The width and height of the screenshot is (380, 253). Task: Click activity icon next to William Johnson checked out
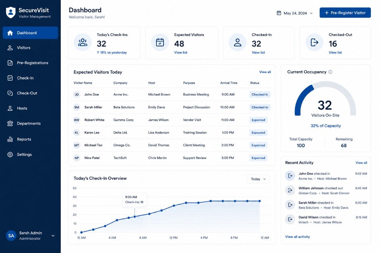[x=290, y=190]
